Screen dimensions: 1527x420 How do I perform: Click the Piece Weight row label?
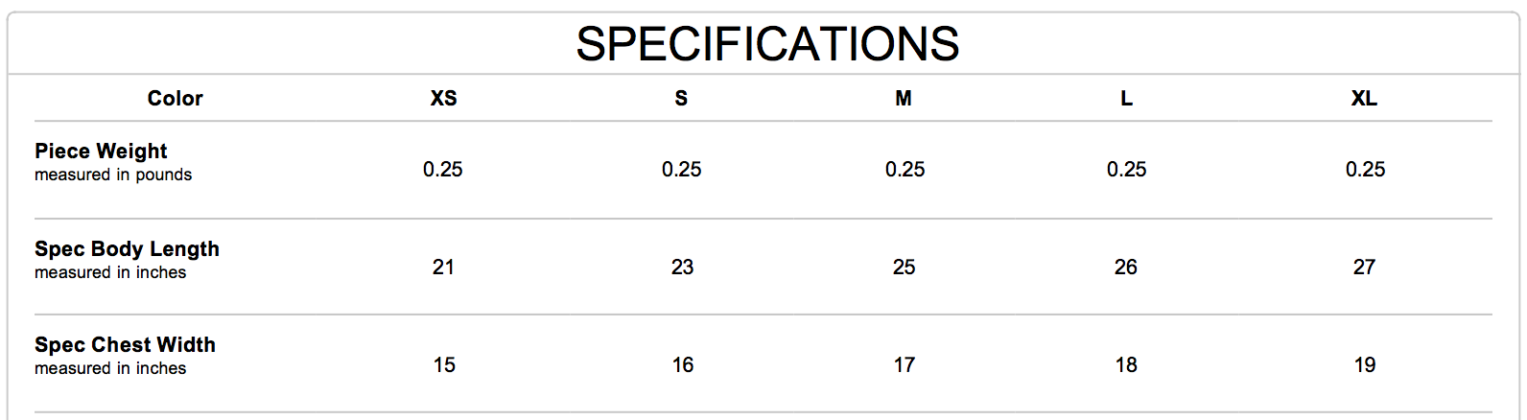click(x=101, y=152)
